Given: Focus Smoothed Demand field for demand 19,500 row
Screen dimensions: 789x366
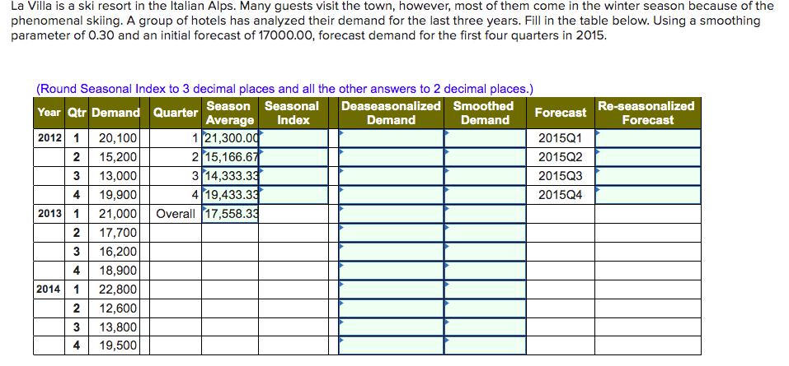Looking at the screenshot, I should [x=485, y=346].
